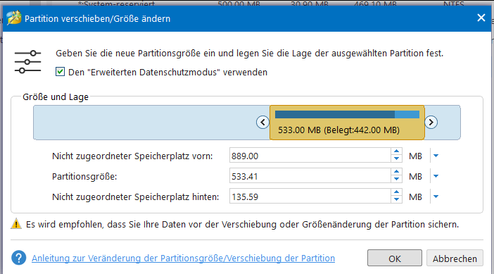Click the blue used-space bar inside partition

pos(334,114)
